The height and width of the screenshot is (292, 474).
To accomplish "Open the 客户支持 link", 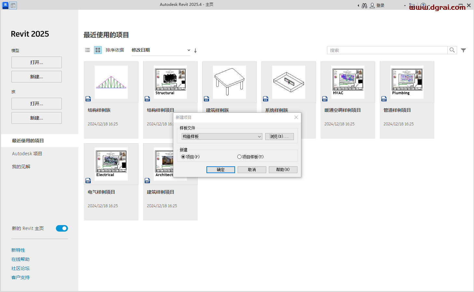I will [20, 277].
